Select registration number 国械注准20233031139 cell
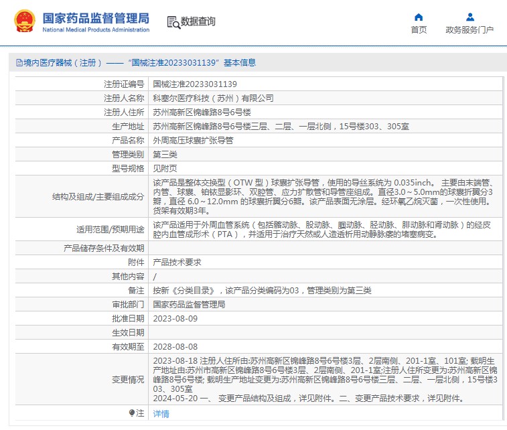The image size is (507, 430). point(195,84)
